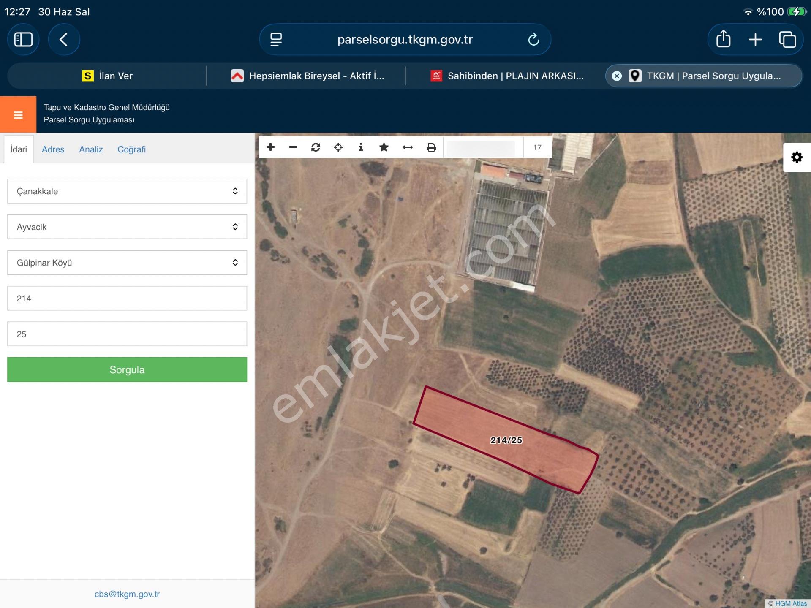Refresh the map view

(316, 147)
